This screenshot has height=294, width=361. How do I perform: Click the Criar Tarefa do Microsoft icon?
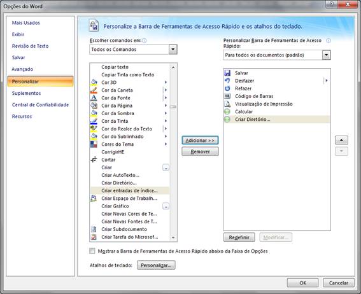[x=94, y=237]
